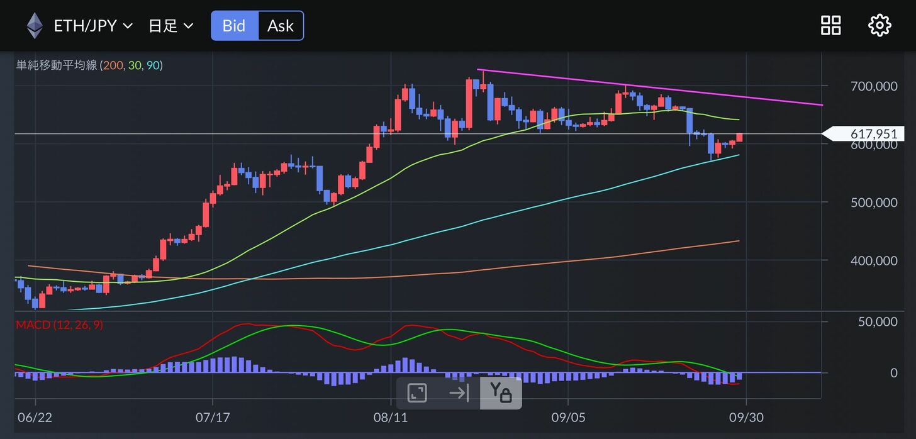This screenshot has width=916, height=439.
Task: Click the 09/30 date axis label
Action: coord(746,418)
